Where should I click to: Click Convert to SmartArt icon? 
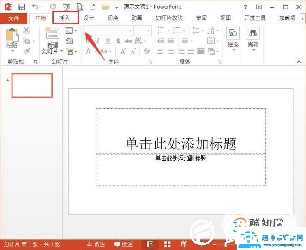tap(211, 51)
